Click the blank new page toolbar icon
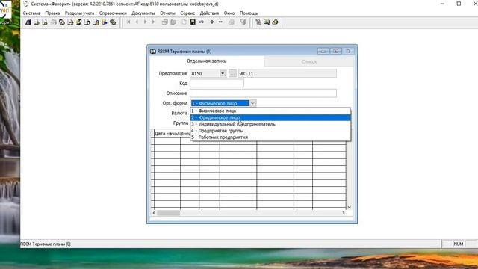This screenshot has height=269, width=478. 184,22
